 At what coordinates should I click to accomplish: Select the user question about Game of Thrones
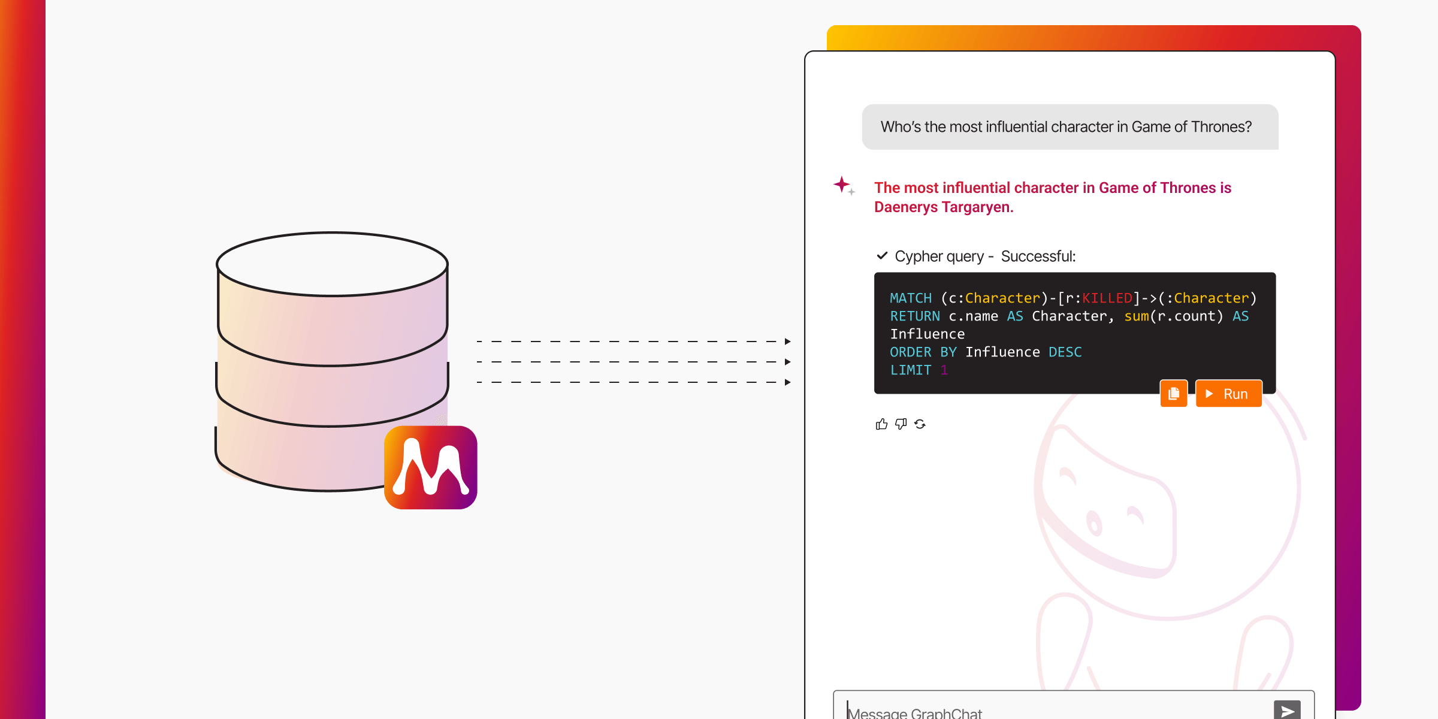tap(1070, 127)
